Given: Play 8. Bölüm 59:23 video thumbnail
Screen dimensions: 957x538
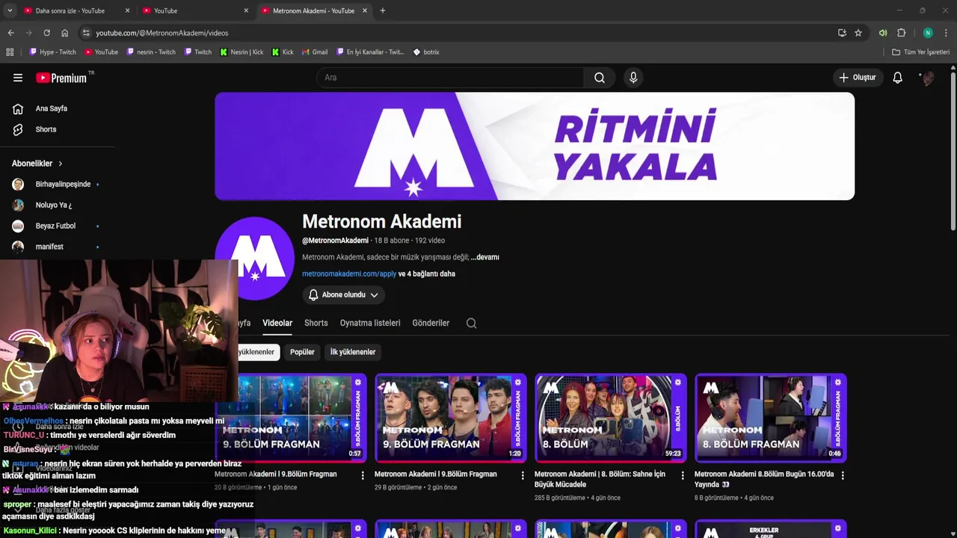Looking at the screenshot, I should tap(611, 418).
